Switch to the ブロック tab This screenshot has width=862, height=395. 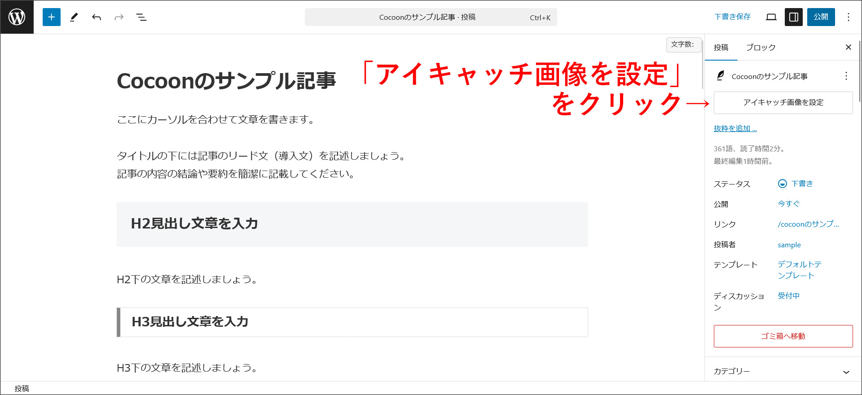coord(761,48)
